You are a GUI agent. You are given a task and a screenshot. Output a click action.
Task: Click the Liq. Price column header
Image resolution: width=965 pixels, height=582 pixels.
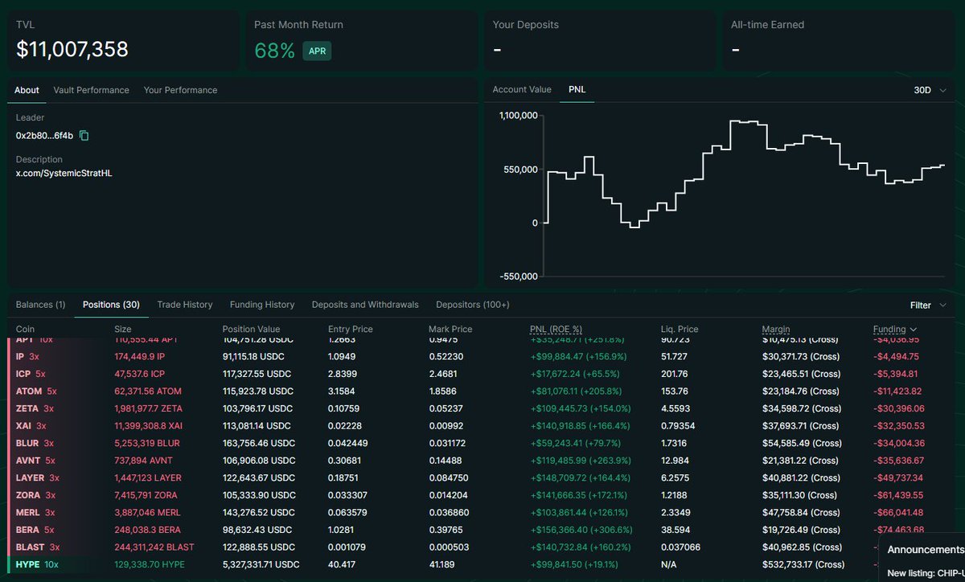click(x=679, y=330)
